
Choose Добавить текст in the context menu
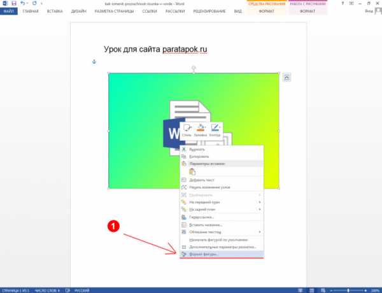[x=222, y=180]
